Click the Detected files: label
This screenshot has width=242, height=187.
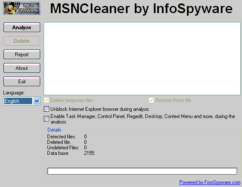coord(61,137)
